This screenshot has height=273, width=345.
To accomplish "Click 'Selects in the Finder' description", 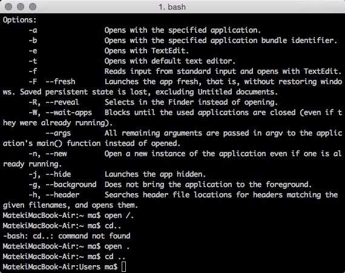I will 191,102.
